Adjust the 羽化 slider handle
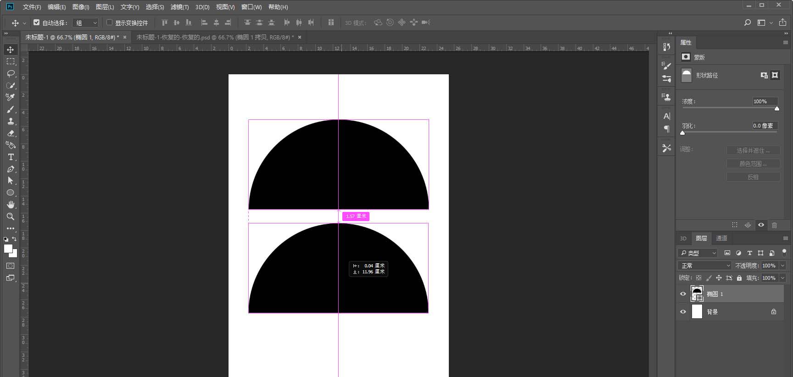Viewport: 793px width, 377px height. click(682, 133)
